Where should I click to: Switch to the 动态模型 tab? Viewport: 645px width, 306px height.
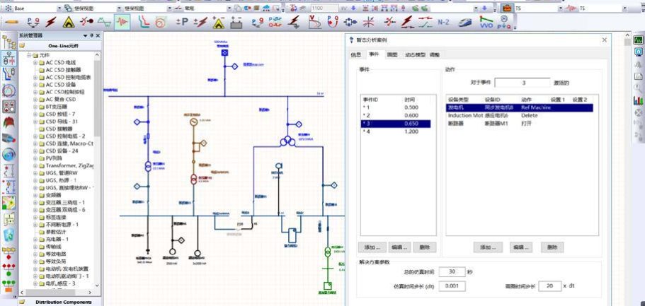(415, 54)
